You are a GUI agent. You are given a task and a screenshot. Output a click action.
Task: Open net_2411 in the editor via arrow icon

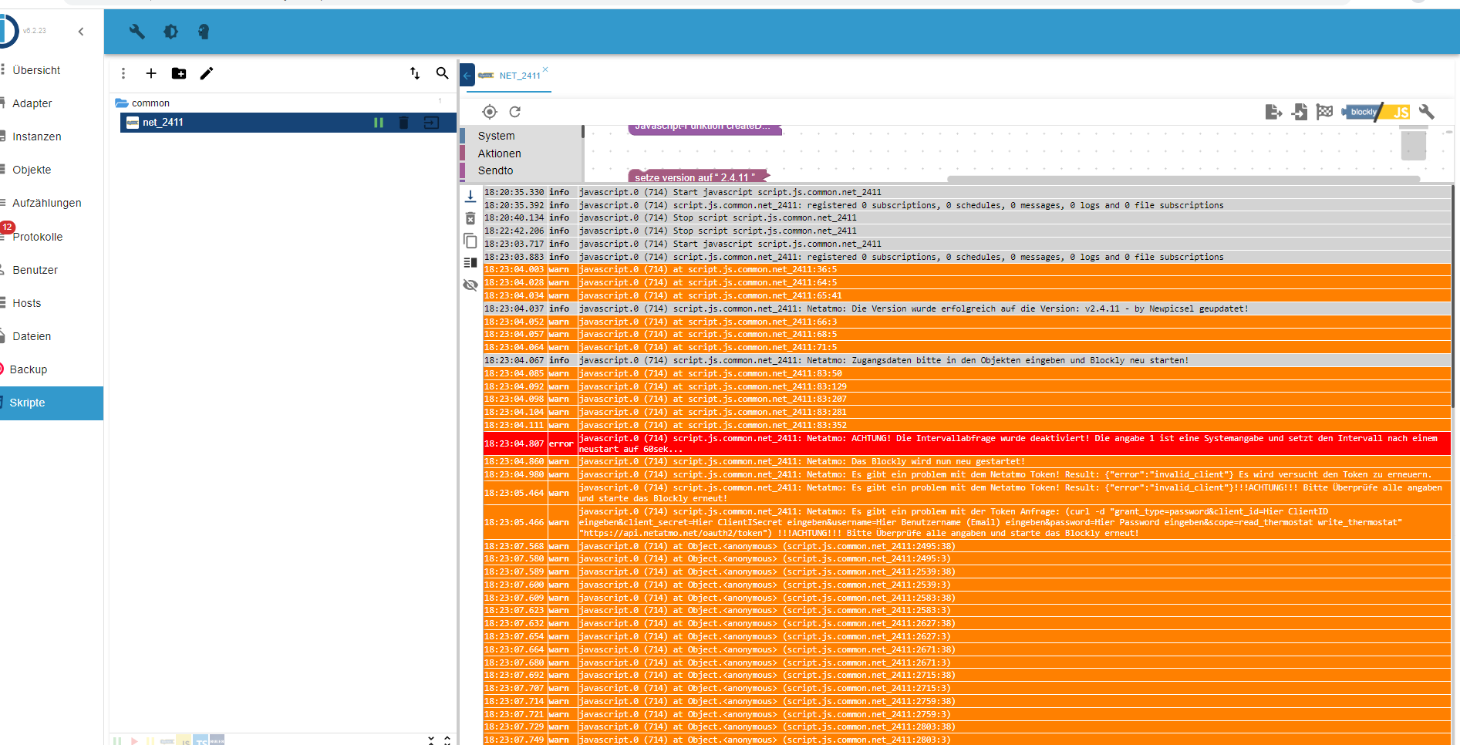coord(431,123)
